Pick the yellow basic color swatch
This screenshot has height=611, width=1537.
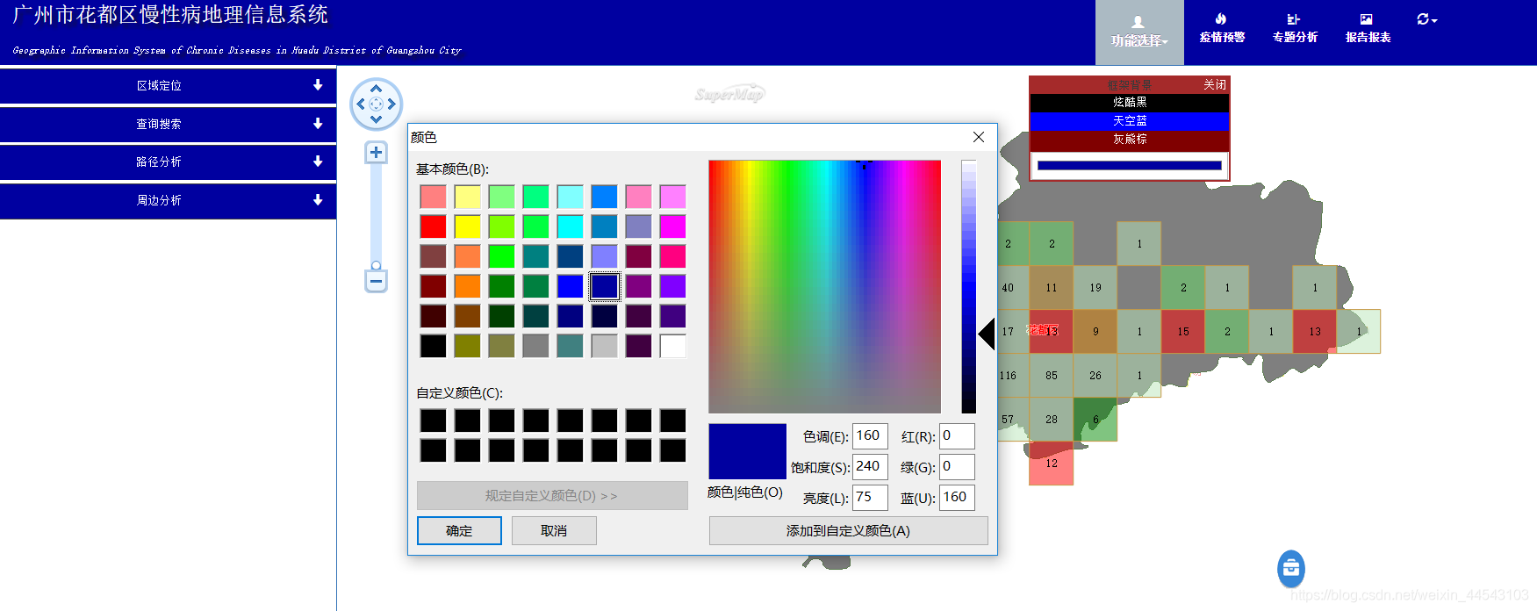click(x=467, y=226)
